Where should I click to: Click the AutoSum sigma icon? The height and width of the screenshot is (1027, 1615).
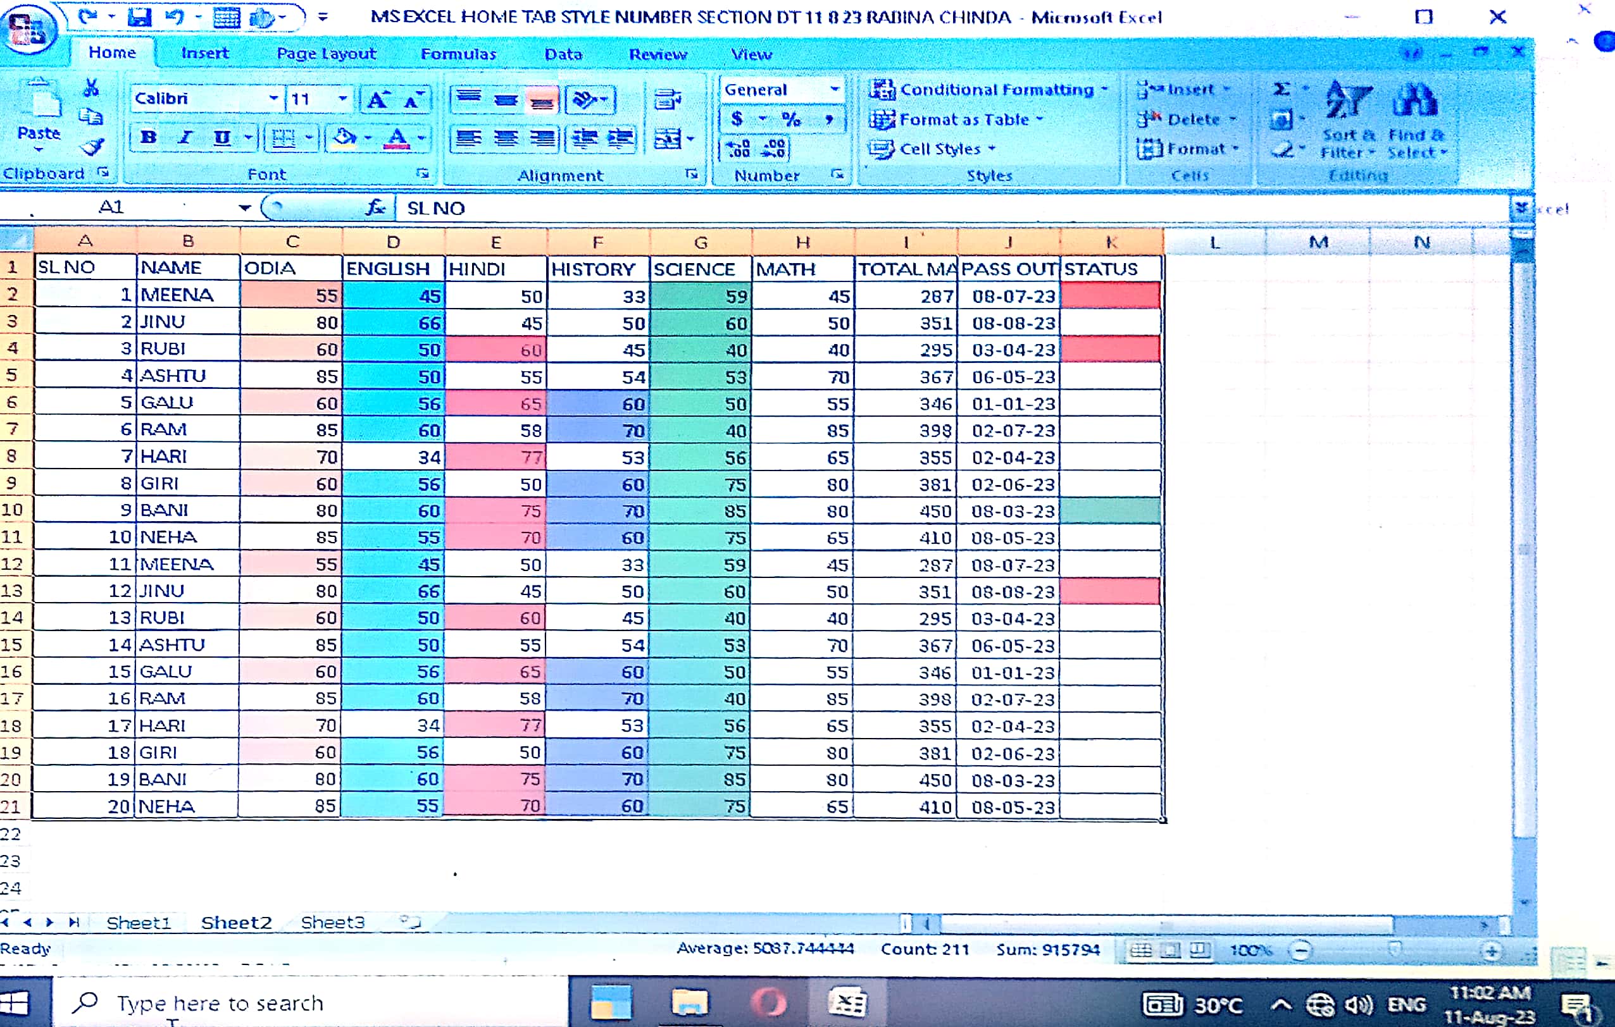pyautogui.click(x=1281, y=89)
